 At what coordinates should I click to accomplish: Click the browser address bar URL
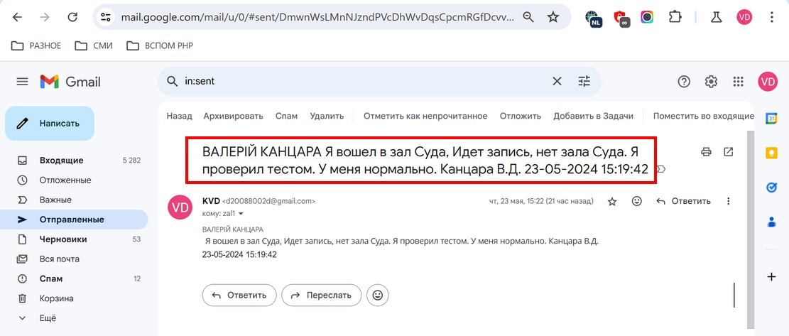tap(317, 17)
